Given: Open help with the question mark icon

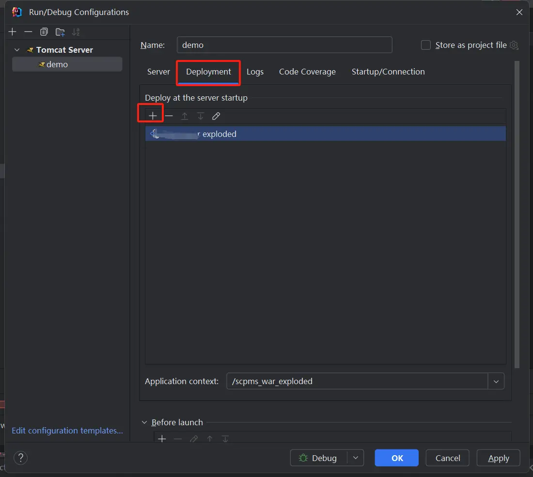Looking at the screenshot, I should pyautogui.click(x=20, y=458).
